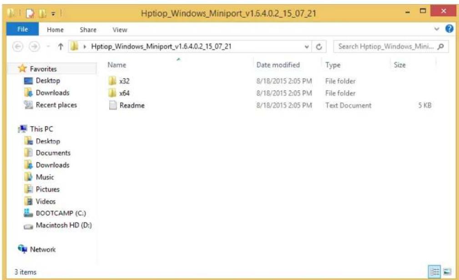Open the Music folder

pos(45,177)
